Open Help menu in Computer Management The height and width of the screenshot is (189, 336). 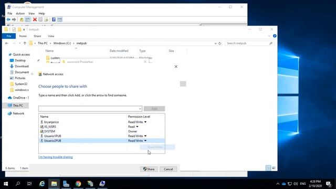pos(41,14)
